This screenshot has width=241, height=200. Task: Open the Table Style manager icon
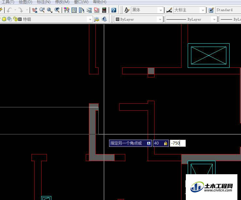(211, 10)
